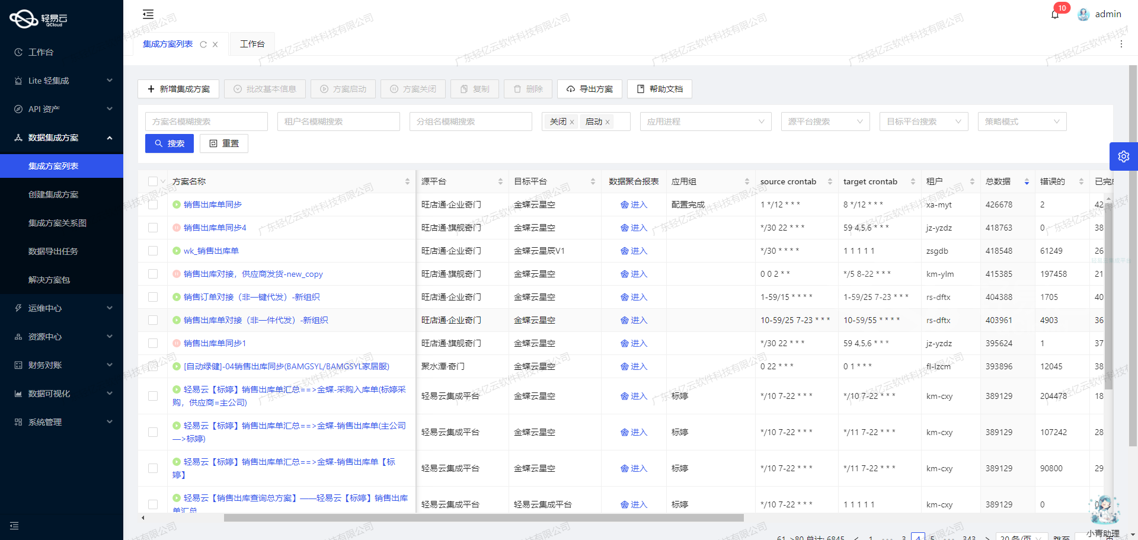
Task: Click the page vertical scrollbar
Action: point(1133,255)
